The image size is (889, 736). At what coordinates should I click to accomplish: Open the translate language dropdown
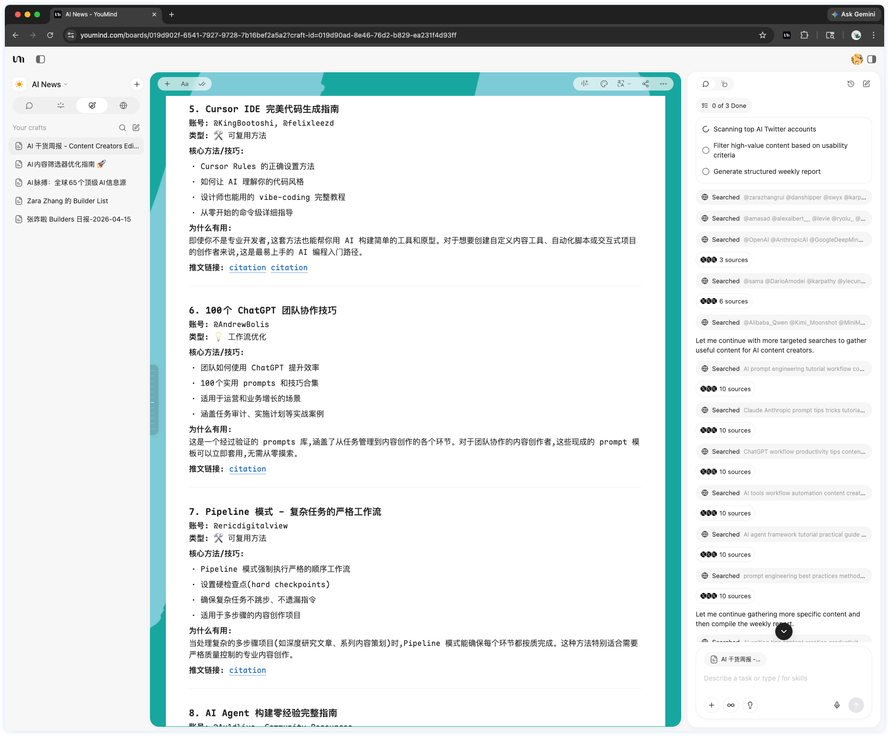click(x=624, y=84)
